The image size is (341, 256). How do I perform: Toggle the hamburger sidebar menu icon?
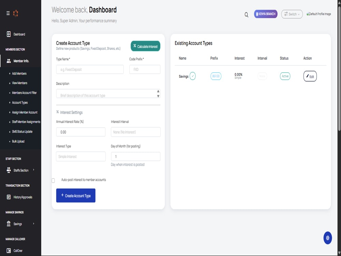tap(8, 13)
